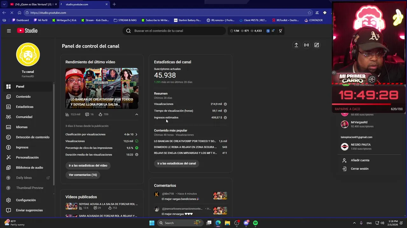The width and height of the screenshot is (407, 228).
Task: Click the blue vidIQ icon in stats bar
Action: point(268,31)
